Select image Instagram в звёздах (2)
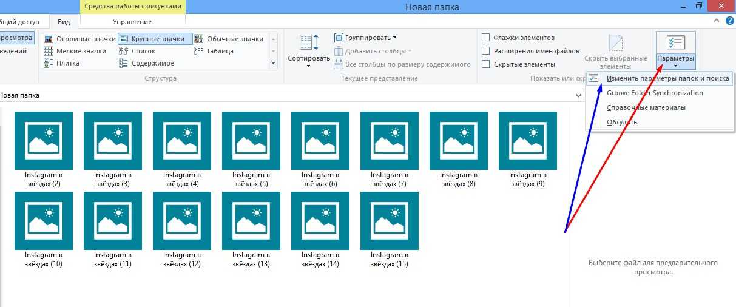The width and height of the screenshot is (736, 307). (x=44, y=149)
